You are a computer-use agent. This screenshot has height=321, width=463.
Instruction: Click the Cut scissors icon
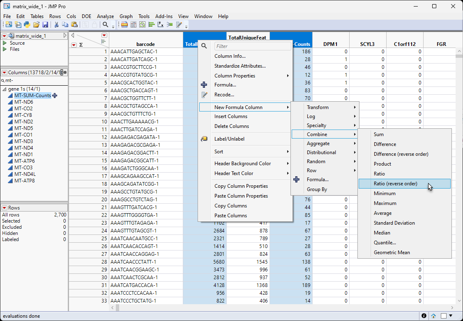(x=56, y=25)
